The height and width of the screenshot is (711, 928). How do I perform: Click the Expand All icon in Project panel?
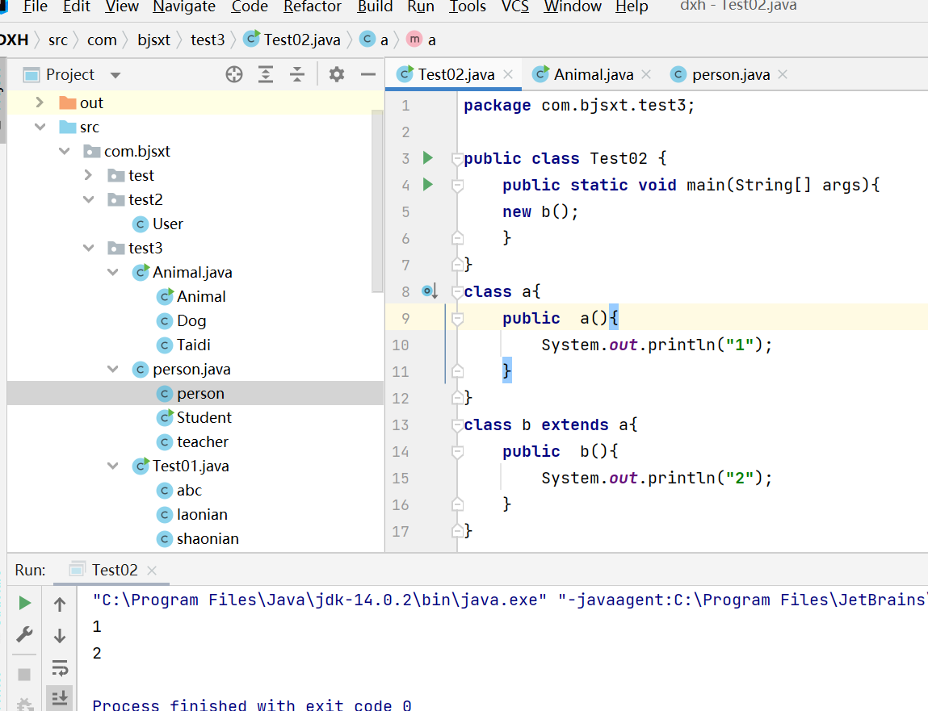266,74
